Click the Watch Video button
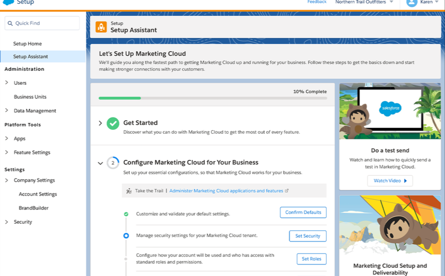445x276 pixels. (x=390, y=181)
